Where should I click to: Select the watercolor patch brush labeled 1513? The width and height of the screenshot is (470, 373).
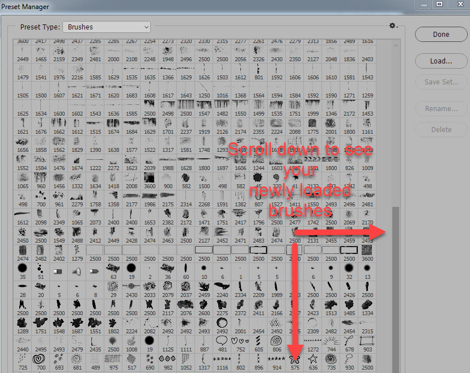pos(331,308)
